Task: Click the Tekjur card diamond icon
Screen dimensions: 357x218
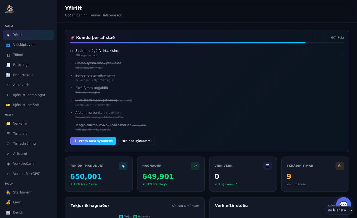Action: tap(123, 166)
